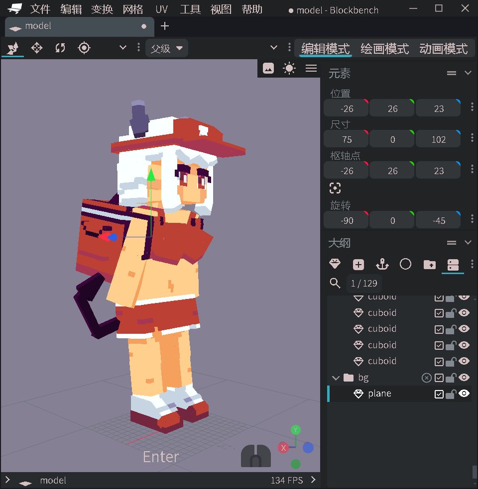Expand the status bar arrow left of model
Viewport: 478px width, 489px height.
pyautogui.click(x=8, y=480)
